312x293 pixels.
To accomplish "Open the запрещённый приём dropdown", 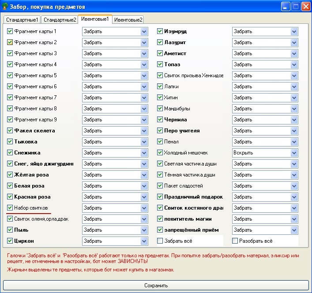I will tap(294, 230).
